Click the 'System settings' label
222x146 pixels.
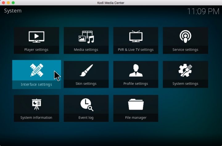click(x=185, y=84)
